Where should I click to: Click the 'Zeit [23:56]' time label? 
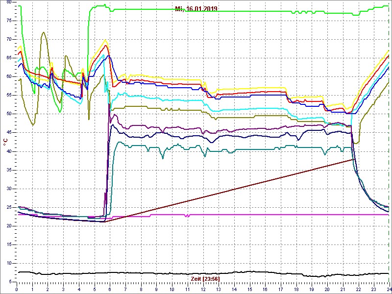click(x=205, y=278)
